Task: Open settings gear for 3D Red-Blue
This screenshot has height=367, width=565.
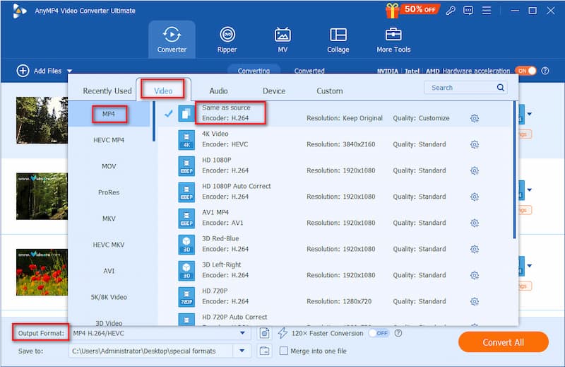Action: point(475,249)
